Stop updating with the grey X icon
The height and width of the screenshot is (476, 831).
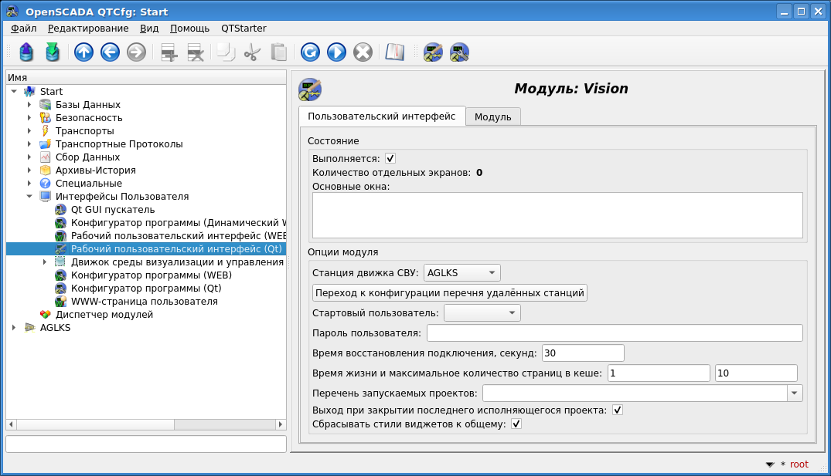[363, 52]
